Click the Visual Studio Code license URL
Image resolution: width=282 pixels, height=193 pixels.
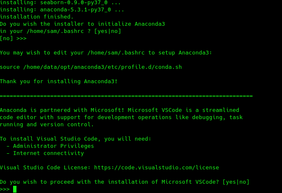click(156, 168)
